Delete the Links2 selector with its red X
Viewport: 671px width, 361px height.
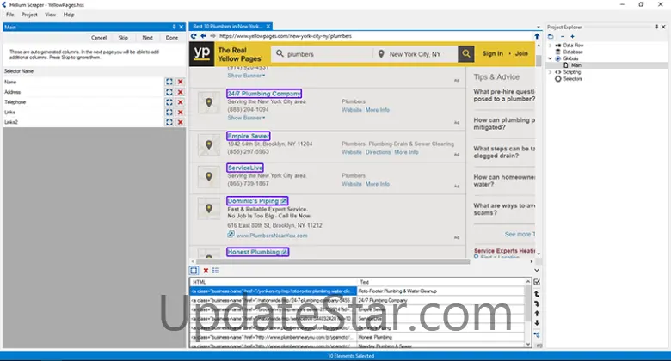coord(180,122)
